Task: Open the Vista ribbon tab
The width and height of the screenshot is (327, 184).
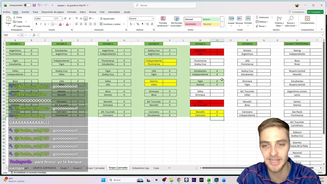Action: 102,12
